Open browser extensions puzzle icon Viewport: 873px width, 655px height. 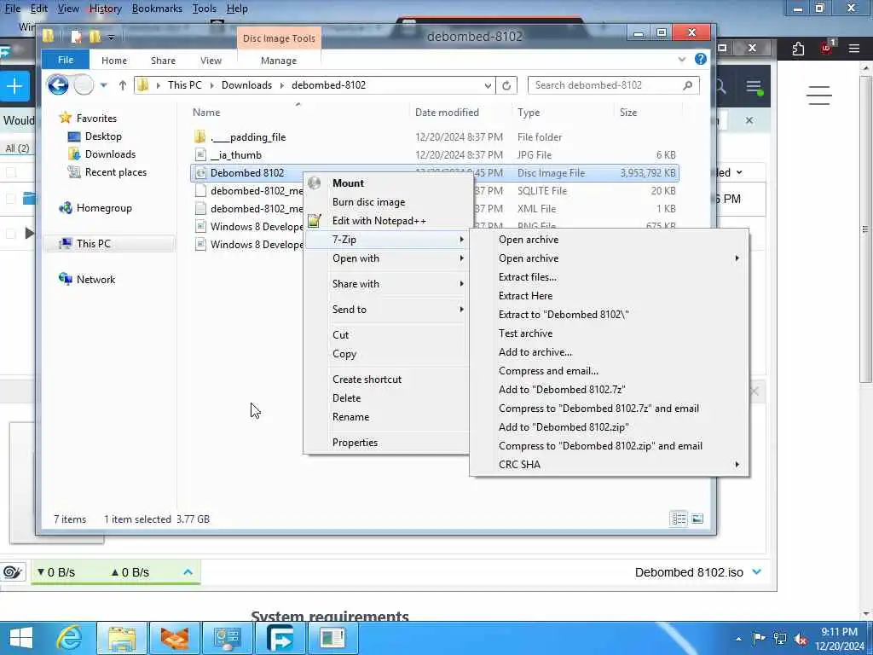click(x=798, y=49)
